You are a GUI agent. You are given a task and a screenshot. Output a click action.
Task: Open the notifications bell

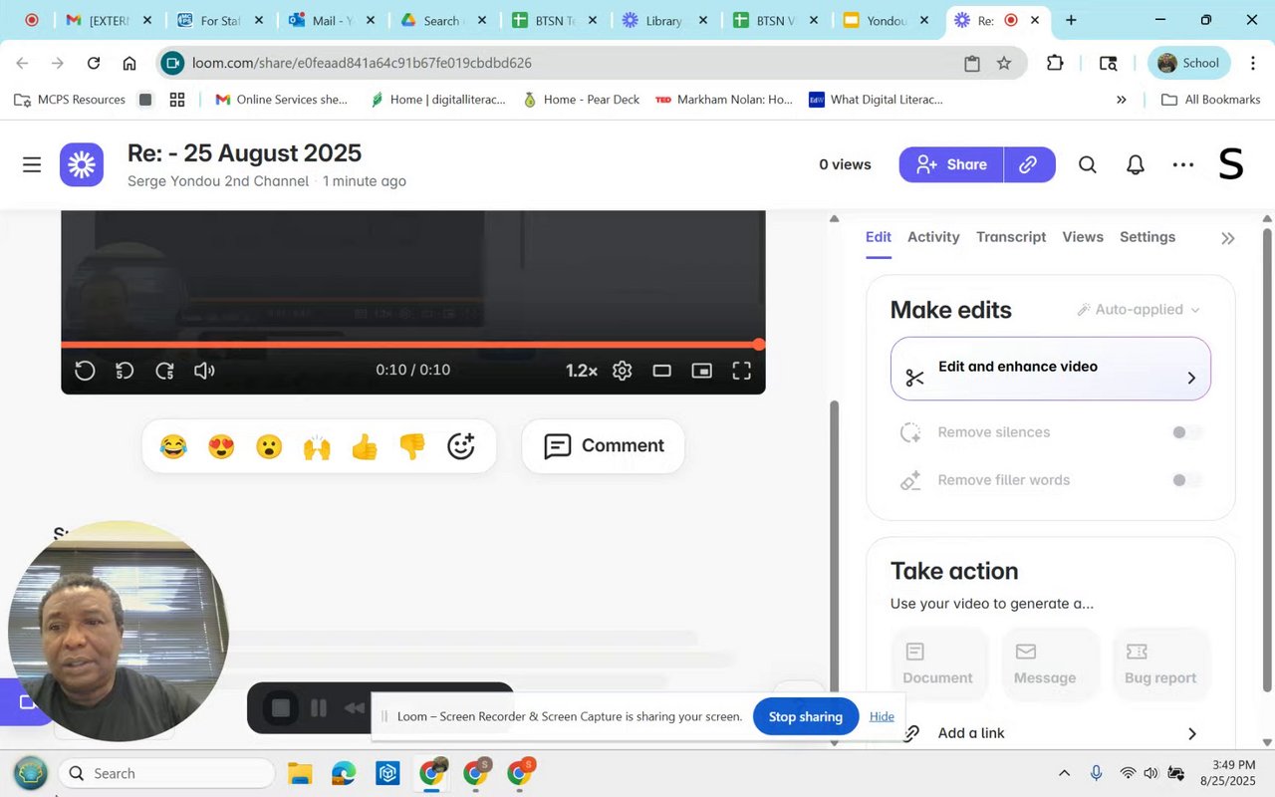click(1136, 164)
